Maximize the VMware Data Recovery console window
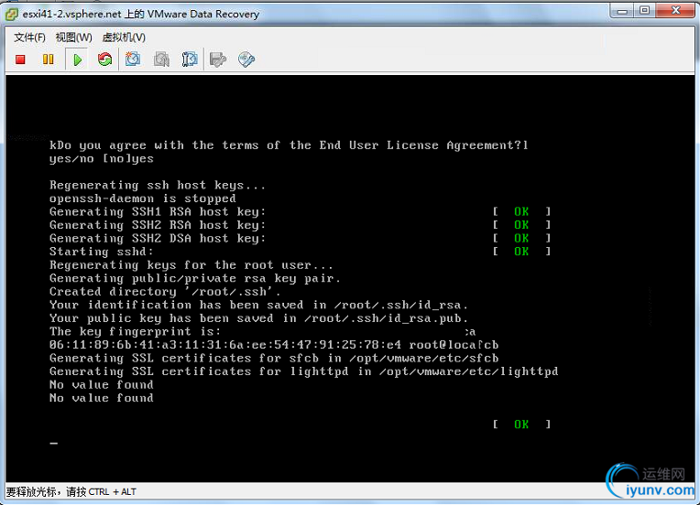 644,11
